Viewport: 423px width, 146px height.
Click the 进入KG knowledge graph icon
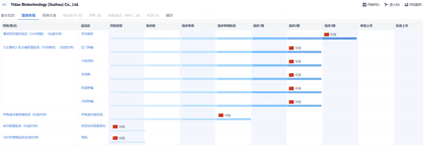tap(386, 5)
